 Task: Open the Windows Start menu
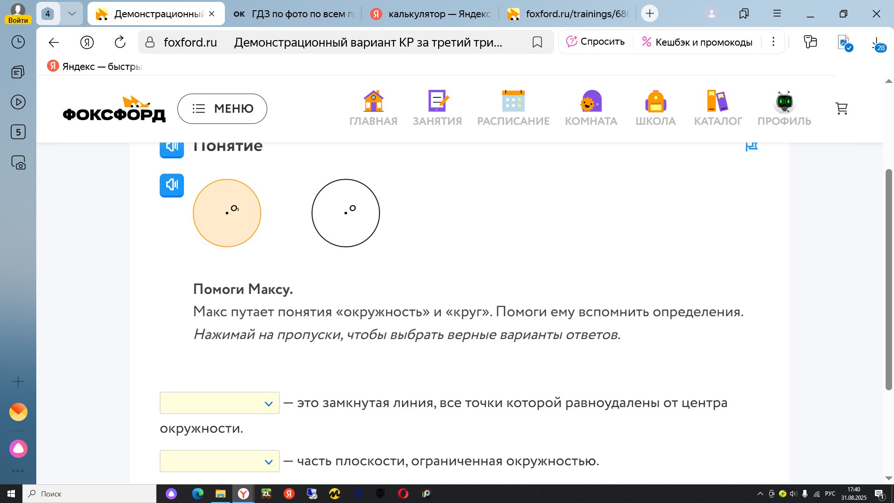tap(11, 494)
